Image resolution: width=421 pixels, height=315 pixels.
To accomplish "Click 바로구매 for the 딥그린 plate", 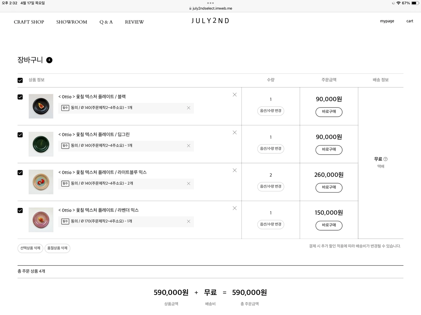I will pos(329,150).
